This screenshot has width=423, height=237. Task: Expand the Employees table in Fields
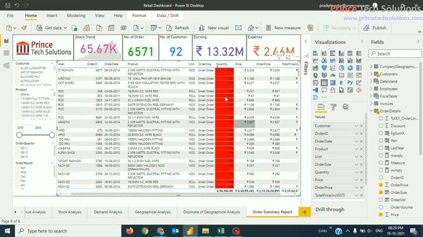(371, 89)
